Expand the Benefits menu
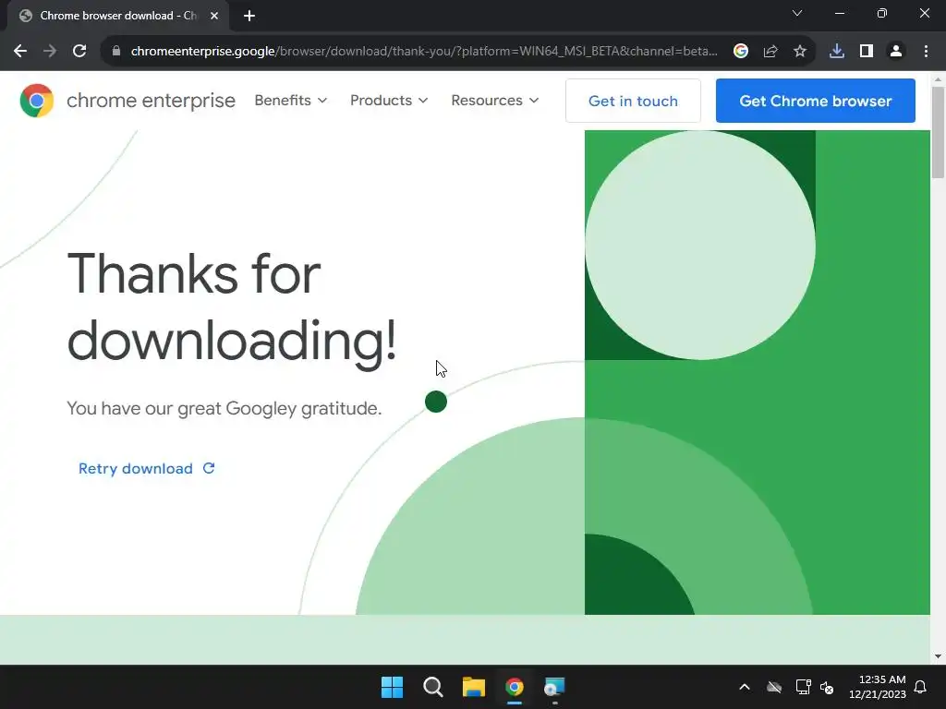This screenshot has width=946, height=709. pyautogui.click(x=291, y=100)
